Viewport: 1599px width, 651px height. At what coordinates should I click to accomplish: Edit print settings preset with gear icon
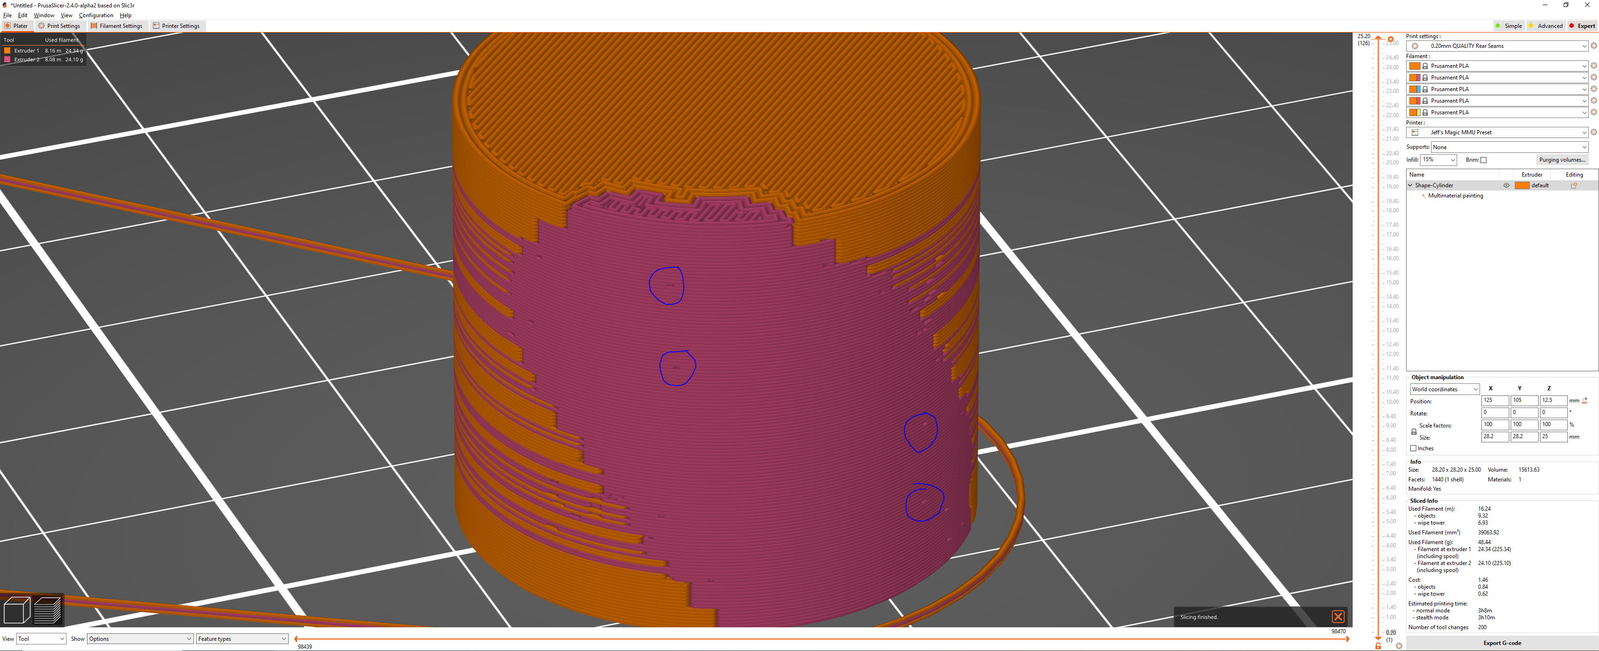click(x=1593, y=46)
